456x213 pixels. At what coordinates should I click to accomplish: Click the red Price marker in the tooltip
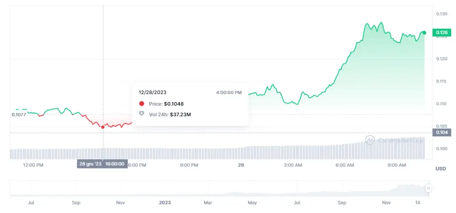[142, 104]
